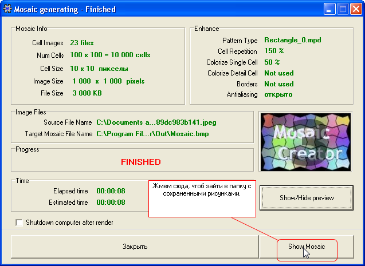This screenshot has width=365, height=266.
Task: Click the '10 x 10 пикселы' Cell Size value
Action: pos(99,69)
